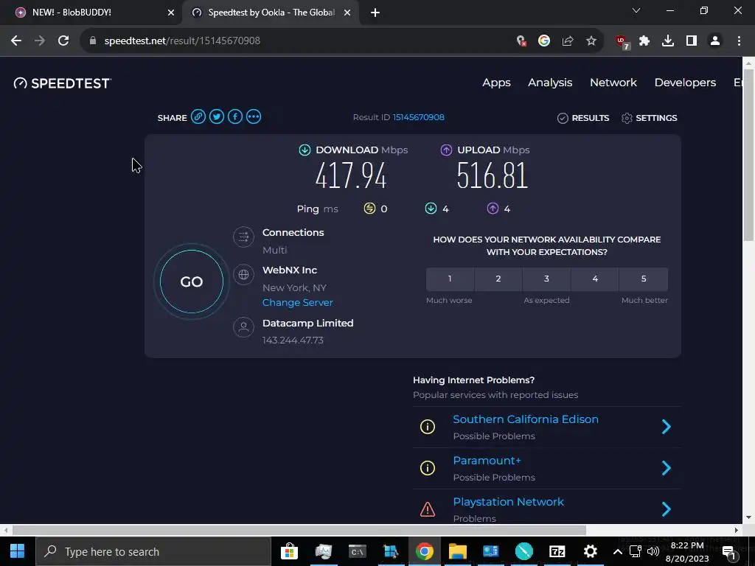Open 7-Zip from taskbar
The width and height of the screenshot is (755, 566).
[557, 551]
